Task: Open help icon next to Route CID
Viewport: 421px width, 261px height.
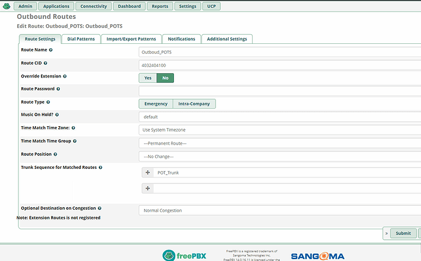Action: coord(45,63)
